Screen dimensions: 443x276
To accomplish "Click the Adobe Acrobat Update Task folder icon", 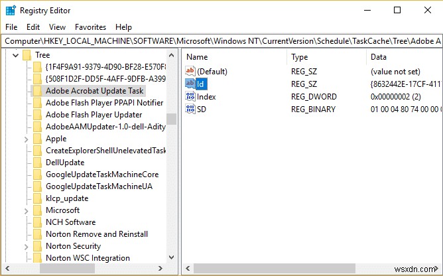I will (38, 91).
